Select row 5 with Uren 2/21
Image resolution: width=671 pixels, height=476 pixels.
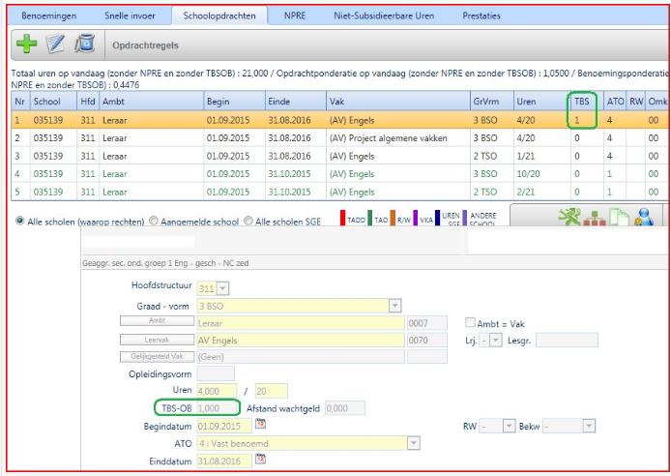(x=340, y=192)
